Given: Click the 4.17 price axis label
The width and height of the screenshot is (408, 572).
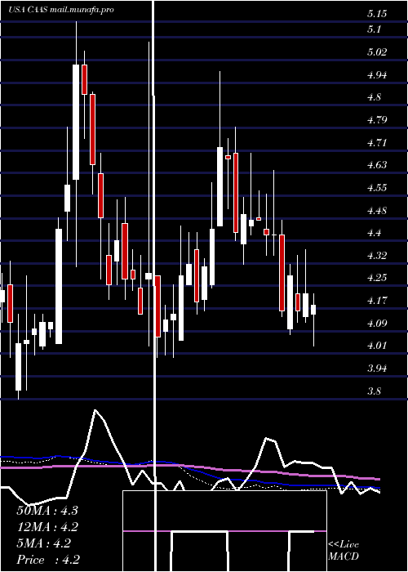Looking at the screenshot, I should click(x=377, y=301).
